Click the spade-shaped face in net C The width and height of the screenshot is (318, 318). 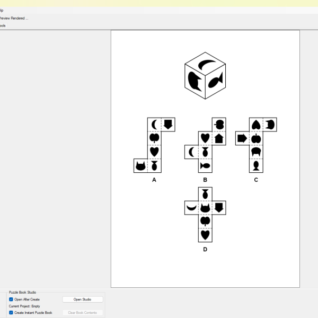(x=256, y=125)
